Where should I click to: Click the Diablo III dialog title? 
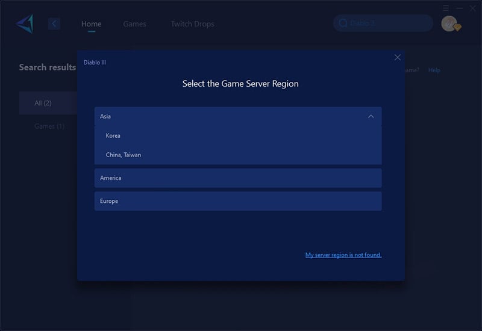(x=95, y=63)
